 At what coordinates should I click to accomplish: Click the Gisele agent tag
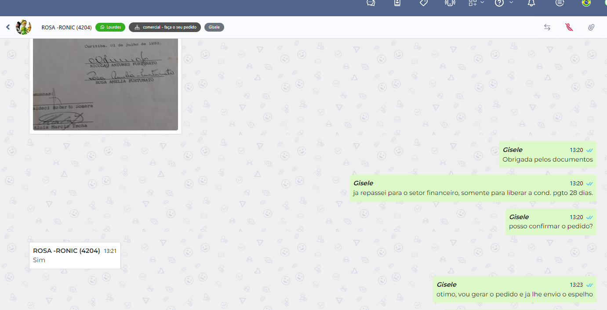[214, 27]
